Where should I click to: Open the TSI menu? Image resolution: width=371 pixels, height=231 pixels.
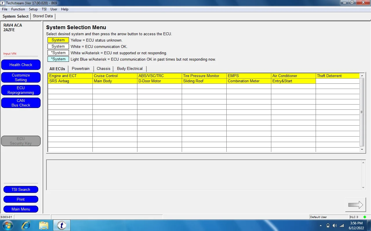click(44, 9)
